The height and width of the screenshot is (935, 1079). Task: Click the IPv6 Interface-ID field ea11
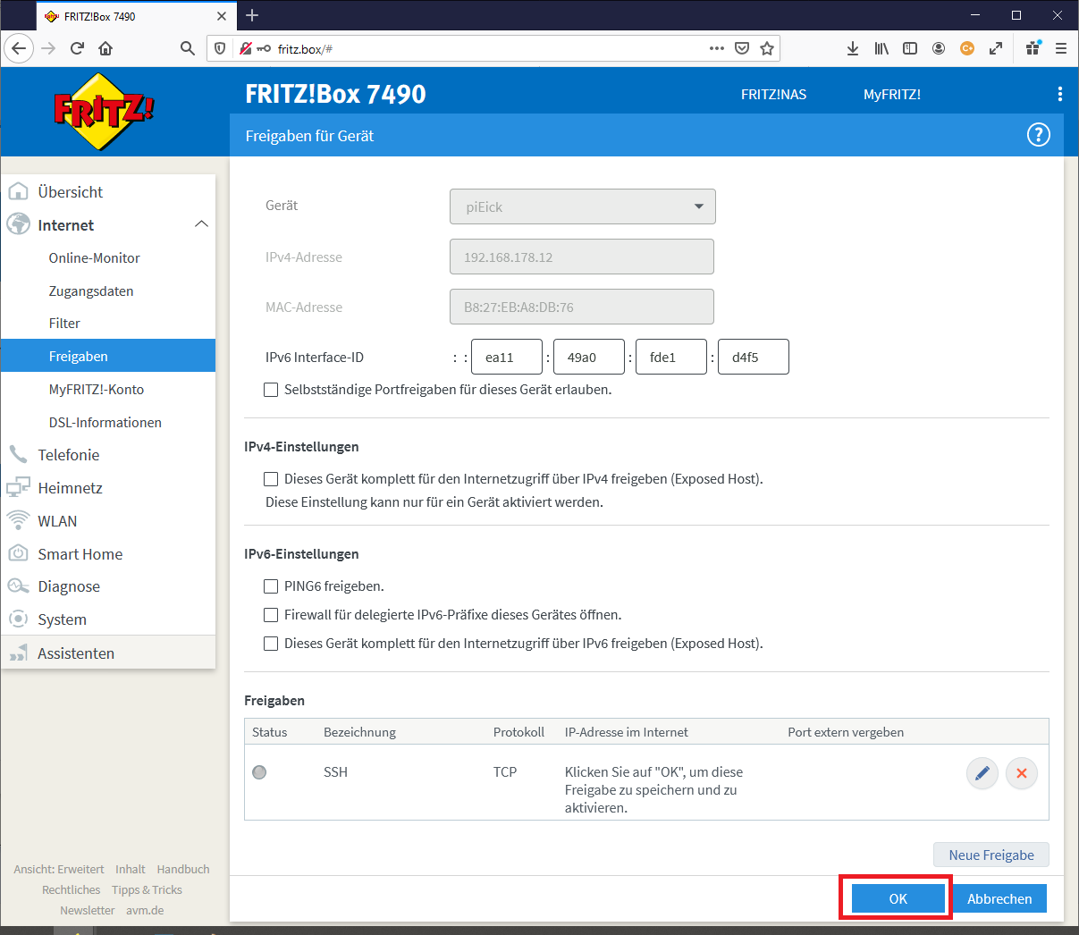[507, 357]
